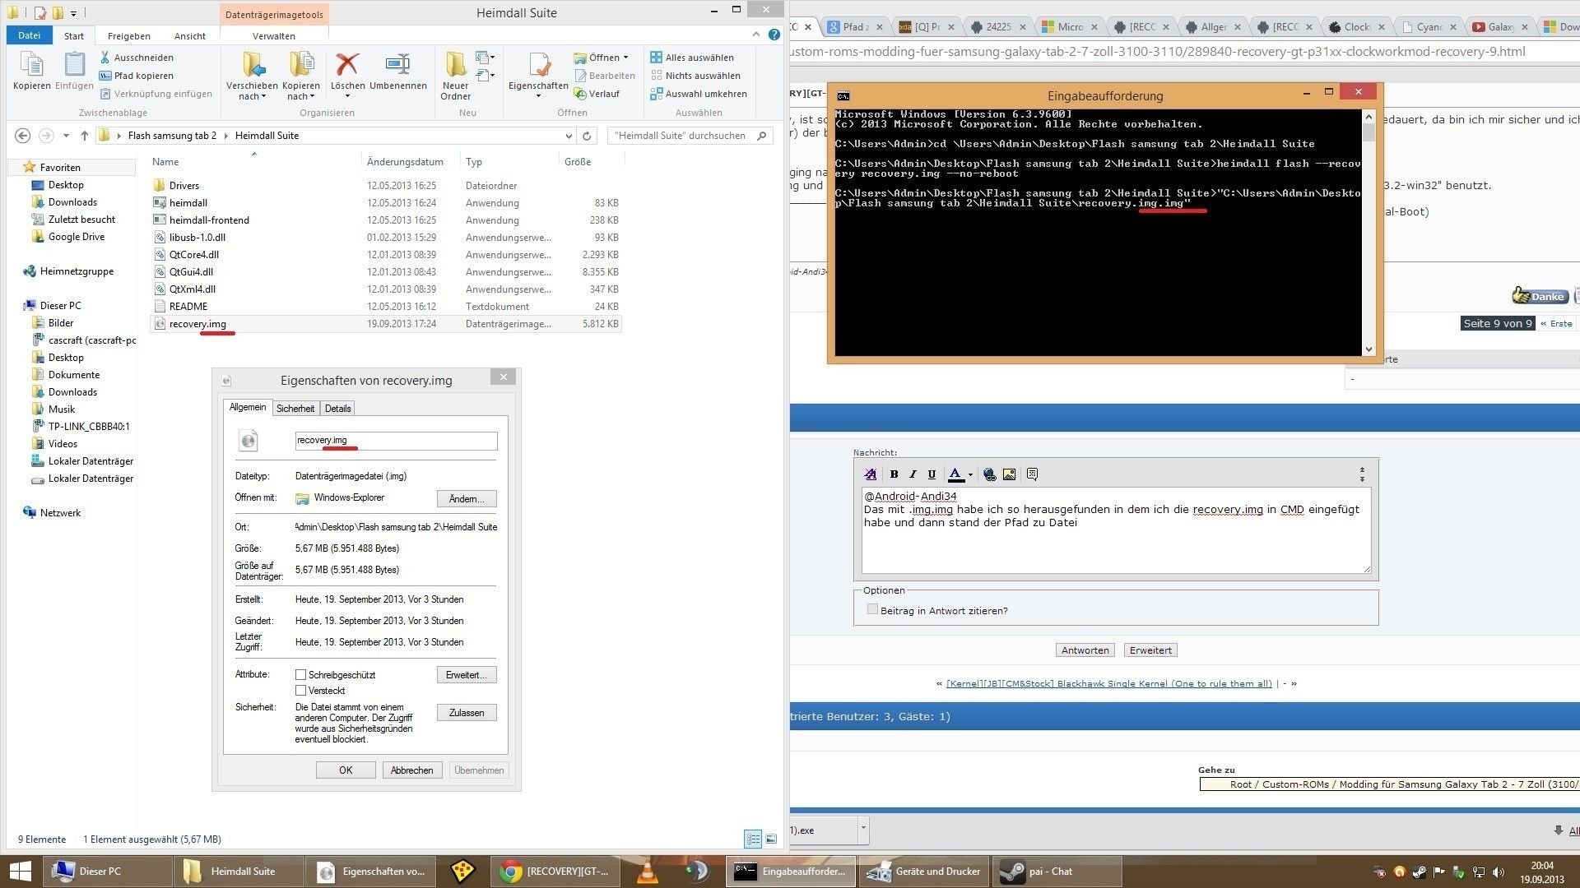Click refresh button beside address bar
This screenshot has width=1580, height=888.
pos(587,136)
